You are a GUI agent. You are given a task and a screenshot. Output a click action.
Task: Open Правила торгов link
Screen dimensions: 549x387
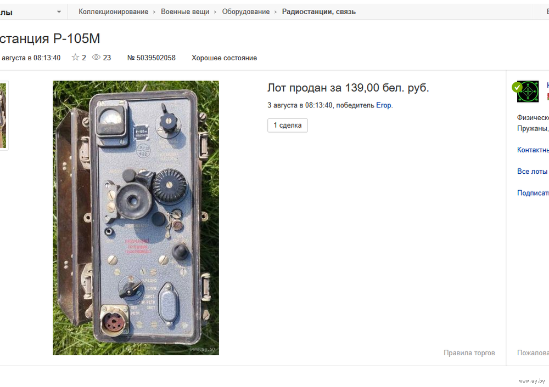tap(469, 352)
